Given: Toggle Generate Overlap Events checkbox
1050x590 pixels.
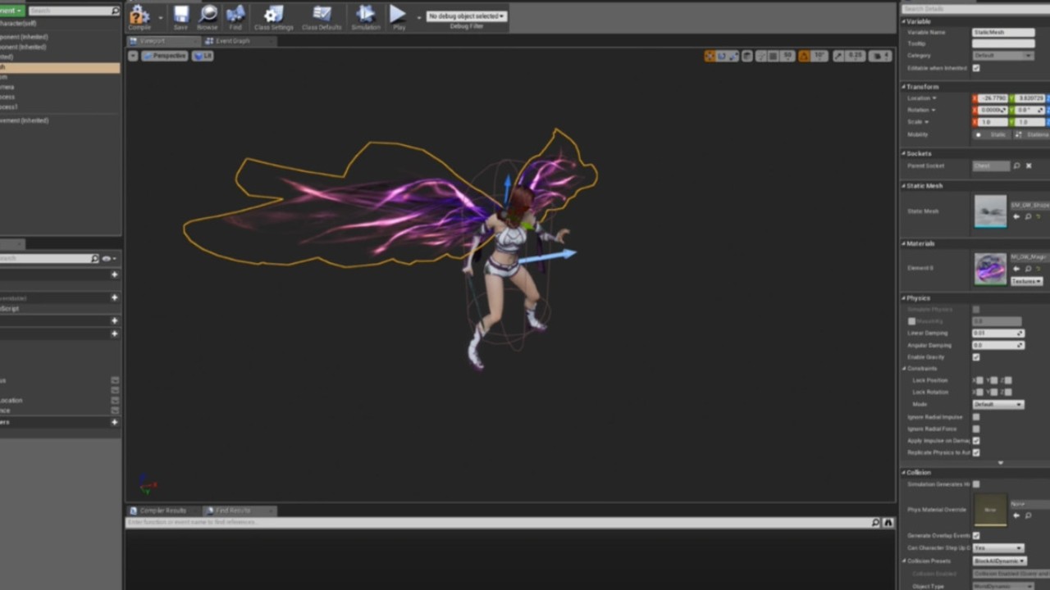Looking at the screenshot, I should (x=976, y=536).
